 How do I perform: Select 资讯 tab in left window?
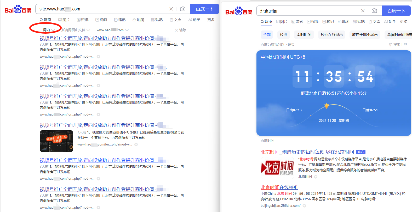pyautogui.click(x=83, y=20)
